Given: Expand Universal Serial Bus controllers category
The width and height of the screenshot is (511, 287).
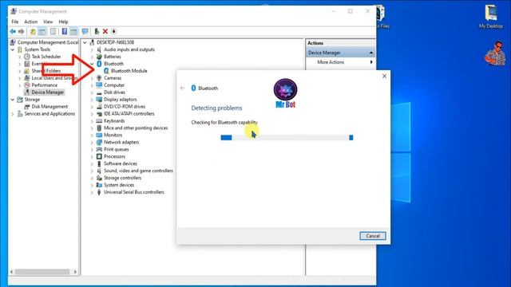Looking at the screenshot, I should (x=92, y=192).
